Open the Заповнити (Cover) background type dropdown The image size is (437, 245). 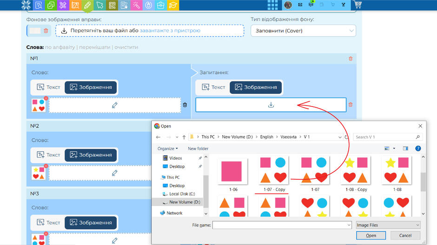tap(303, 31)
